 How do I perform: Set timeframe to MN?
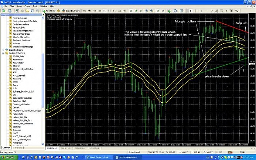point(124,11)
